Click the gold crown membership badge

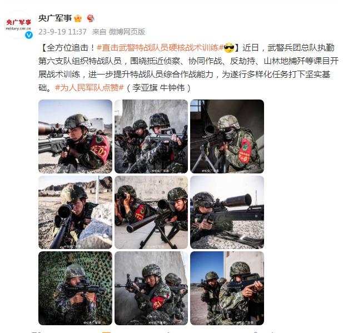[x=78, y=18]
